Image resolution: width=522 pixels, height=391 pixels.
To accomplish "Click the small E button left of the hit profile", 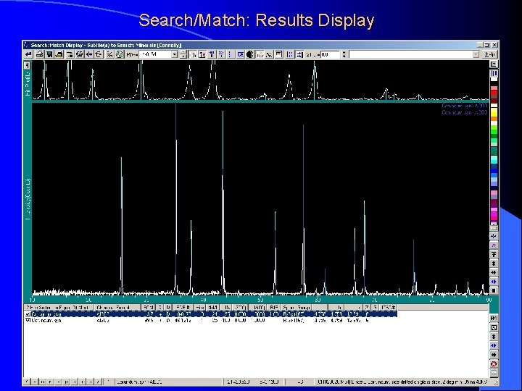I will pyautogui.click(x=28, y=64).
